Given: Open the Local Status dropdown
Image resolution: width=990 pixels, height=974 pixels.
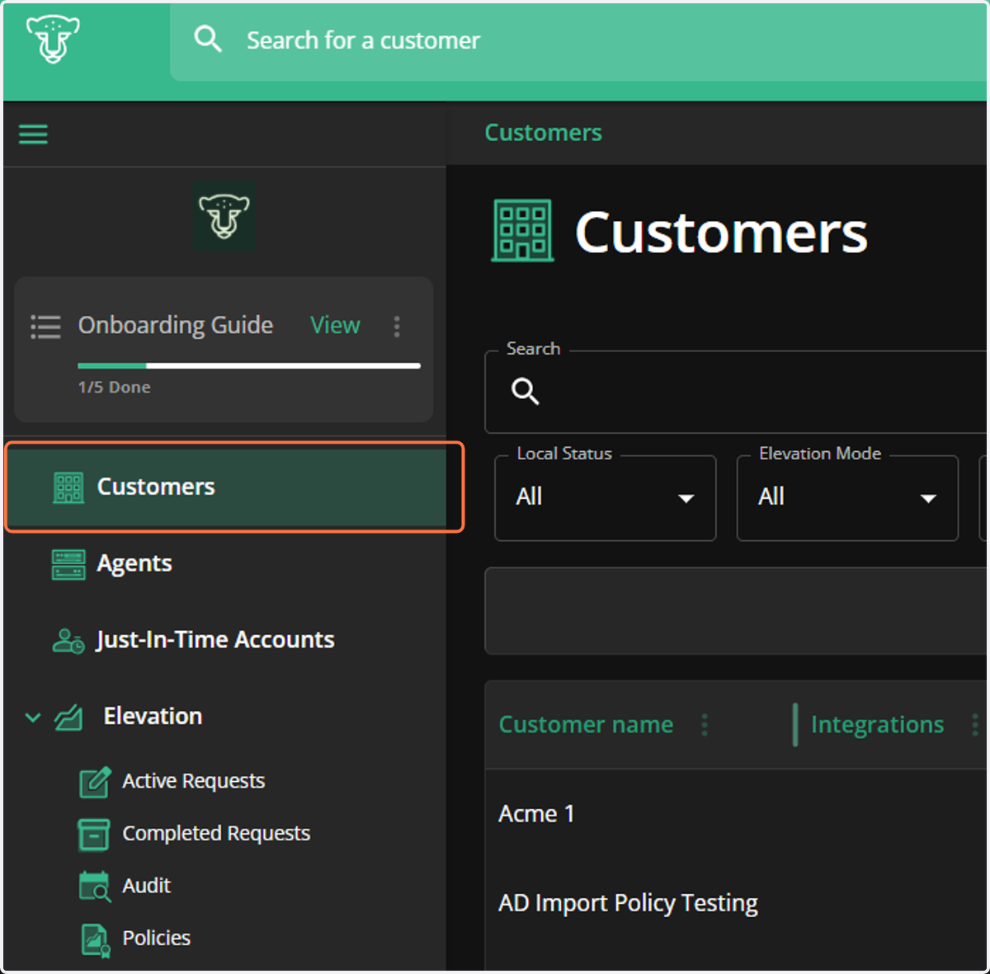Looking at the screenshot, I should (x=606, y=498).
